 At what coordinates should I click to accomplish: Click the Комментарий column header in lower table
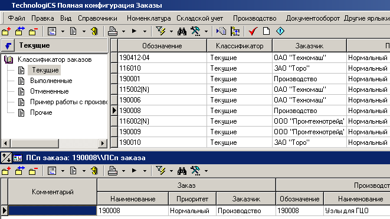[x=53, y=192]
